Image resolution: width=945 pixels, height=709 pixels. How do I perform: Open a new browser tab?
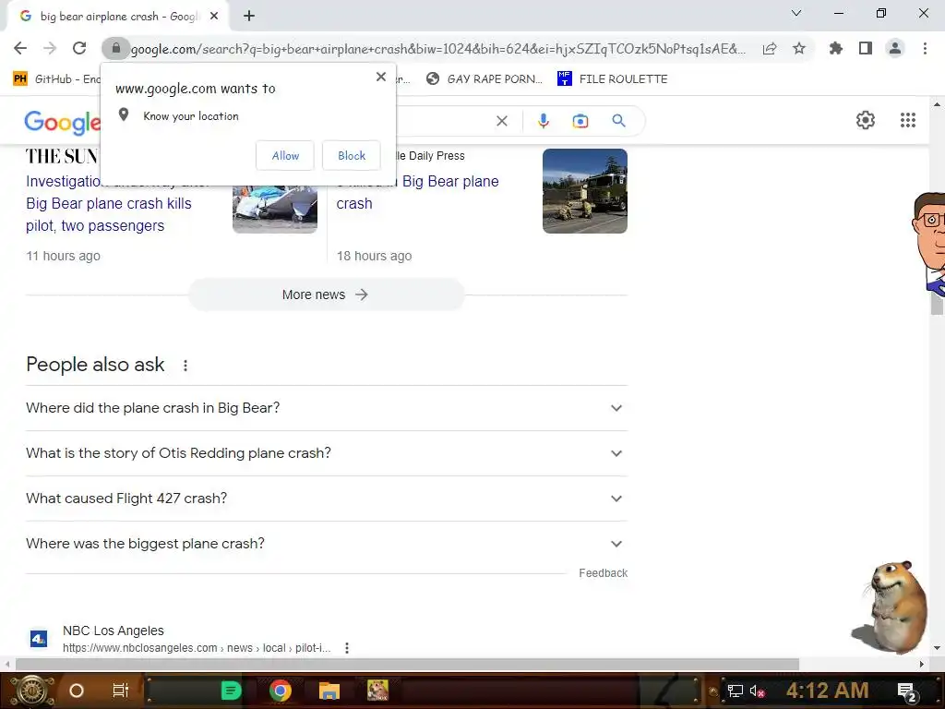[x=249, y=17]
